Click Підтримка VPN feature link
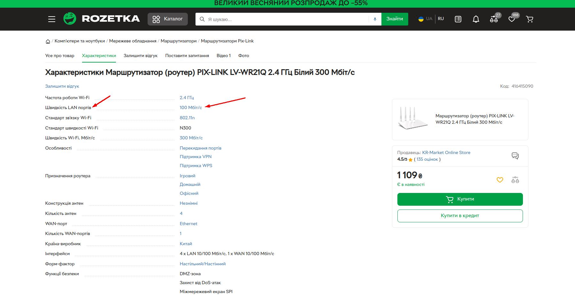 (195, 157)
